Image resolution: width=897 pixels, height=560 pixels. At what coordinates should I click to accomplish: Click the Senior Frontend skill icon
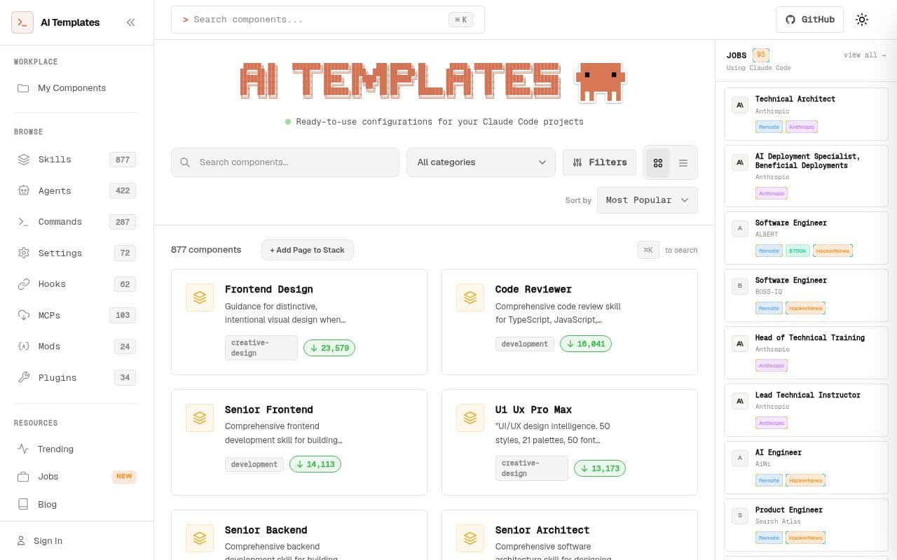[x=200, y=418]
